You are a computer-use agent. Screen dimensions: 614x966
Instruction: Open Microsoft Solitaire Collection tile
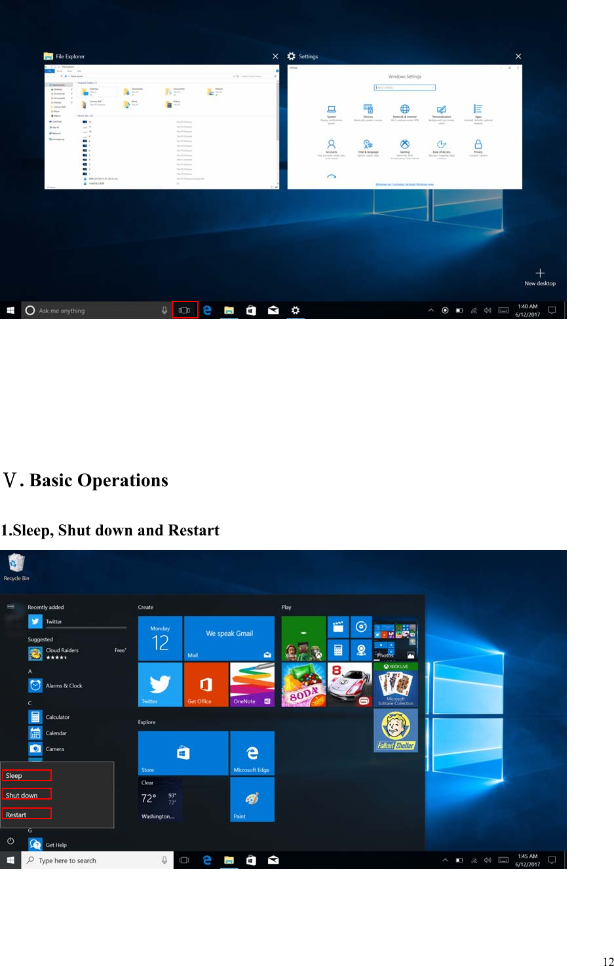[x=396, y=684]
